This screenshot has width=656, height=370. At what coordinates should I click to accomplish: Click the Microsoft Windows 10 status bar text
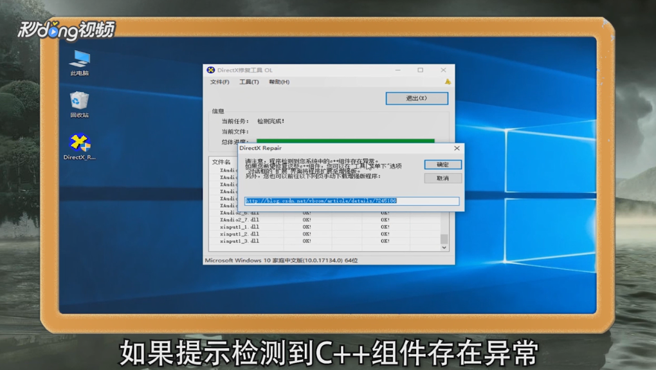click(x=281, y=261)
